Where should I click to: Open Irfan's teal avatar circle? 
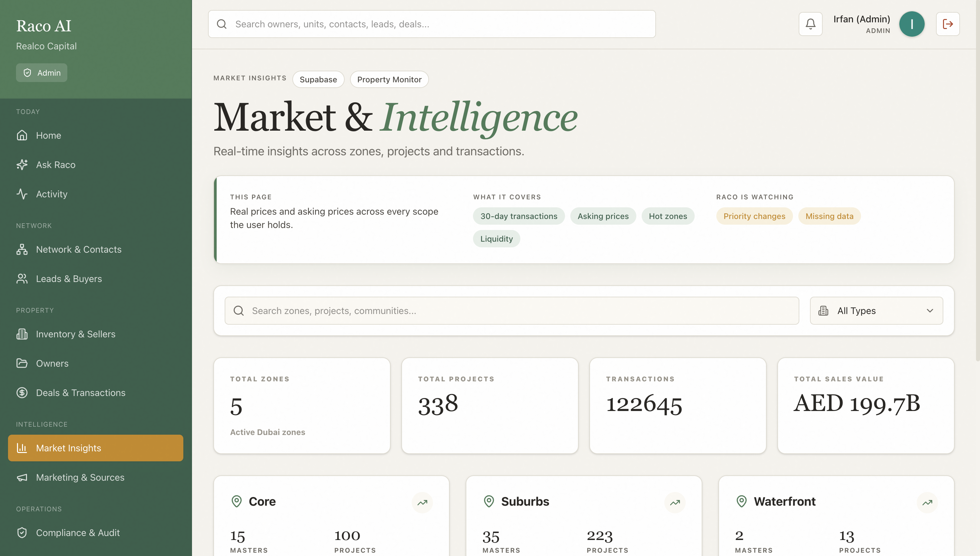(912, 24)
